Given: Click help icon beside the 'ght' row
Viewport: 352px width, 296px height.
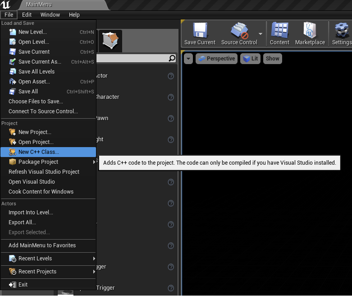Looking at the screenshot, I should pos(171,140).
